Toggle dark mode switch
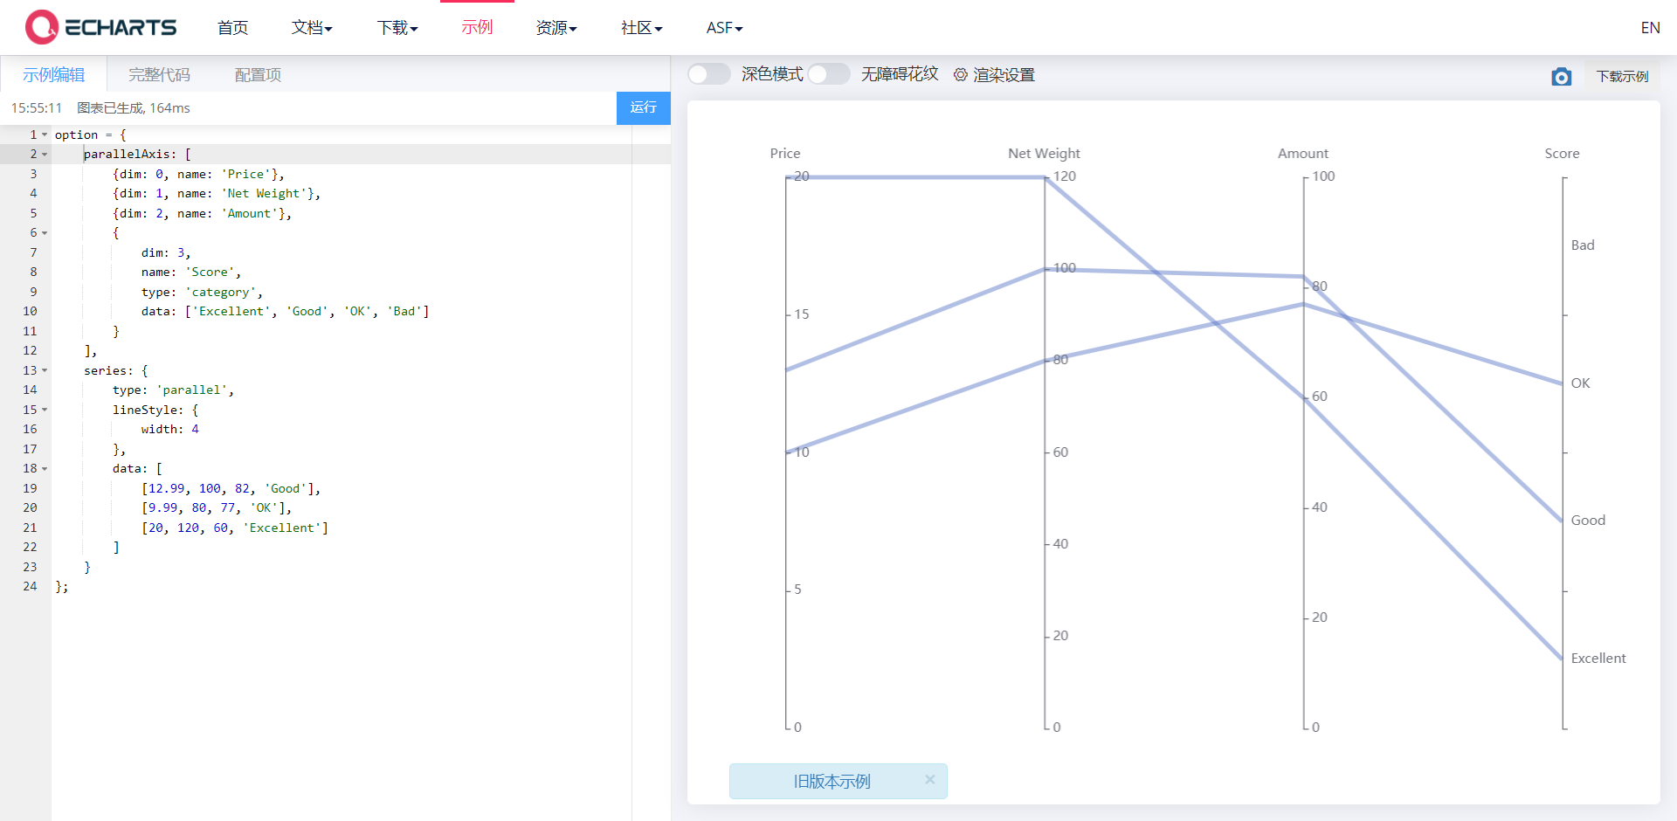The image size is (1677, 821). pyautogui.click(x=708, y=74)
